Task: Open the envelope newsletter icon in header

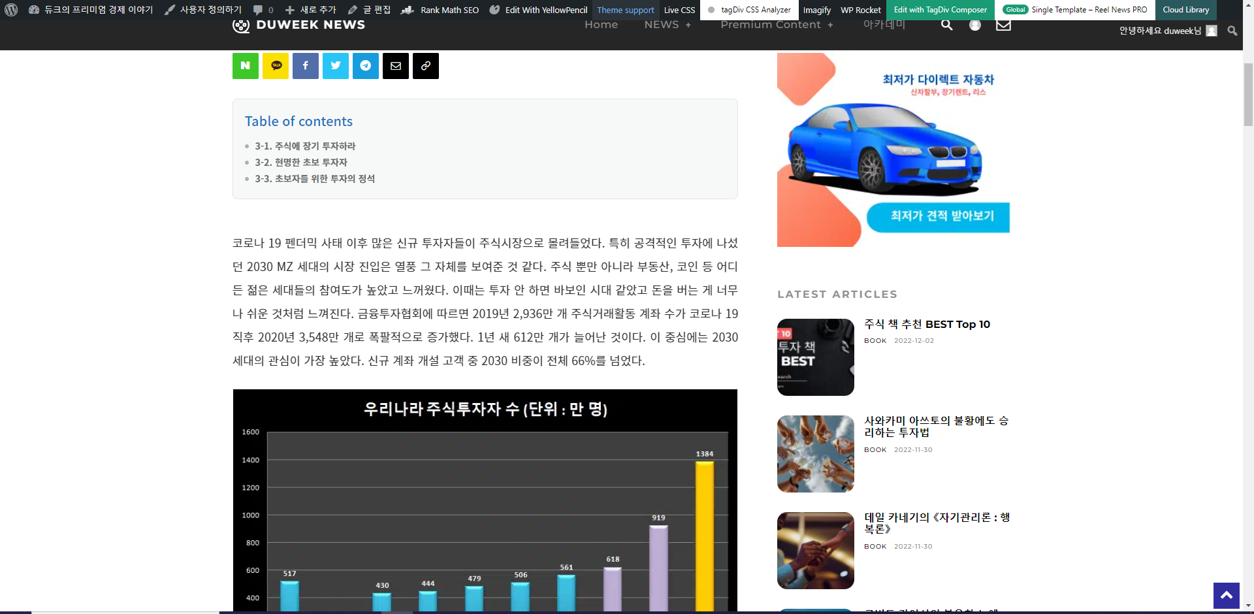Action: coord(1004,25)
